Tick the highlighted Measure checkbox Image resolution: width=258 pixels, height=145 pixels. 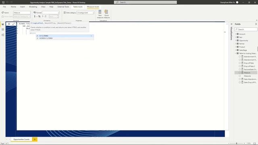click(239, 72)
